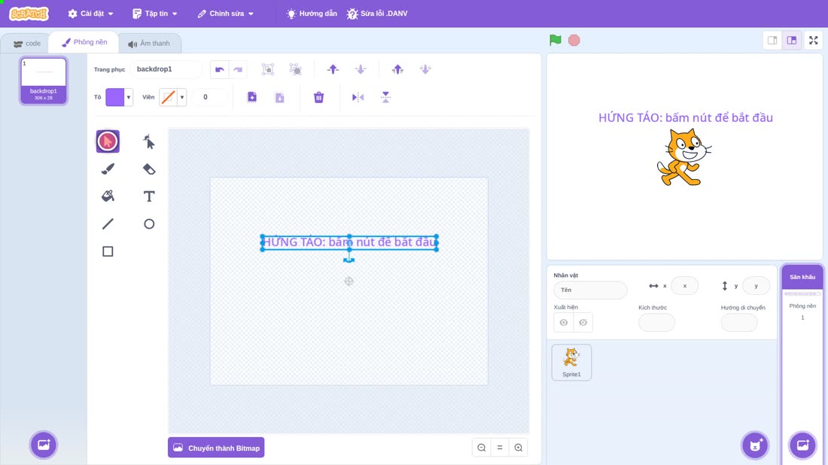Click the flip horizontal icon

tap(358, 97)
